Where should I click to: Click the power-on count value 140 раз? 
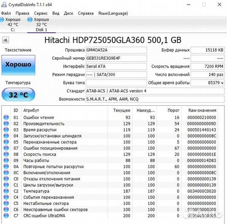208,75
